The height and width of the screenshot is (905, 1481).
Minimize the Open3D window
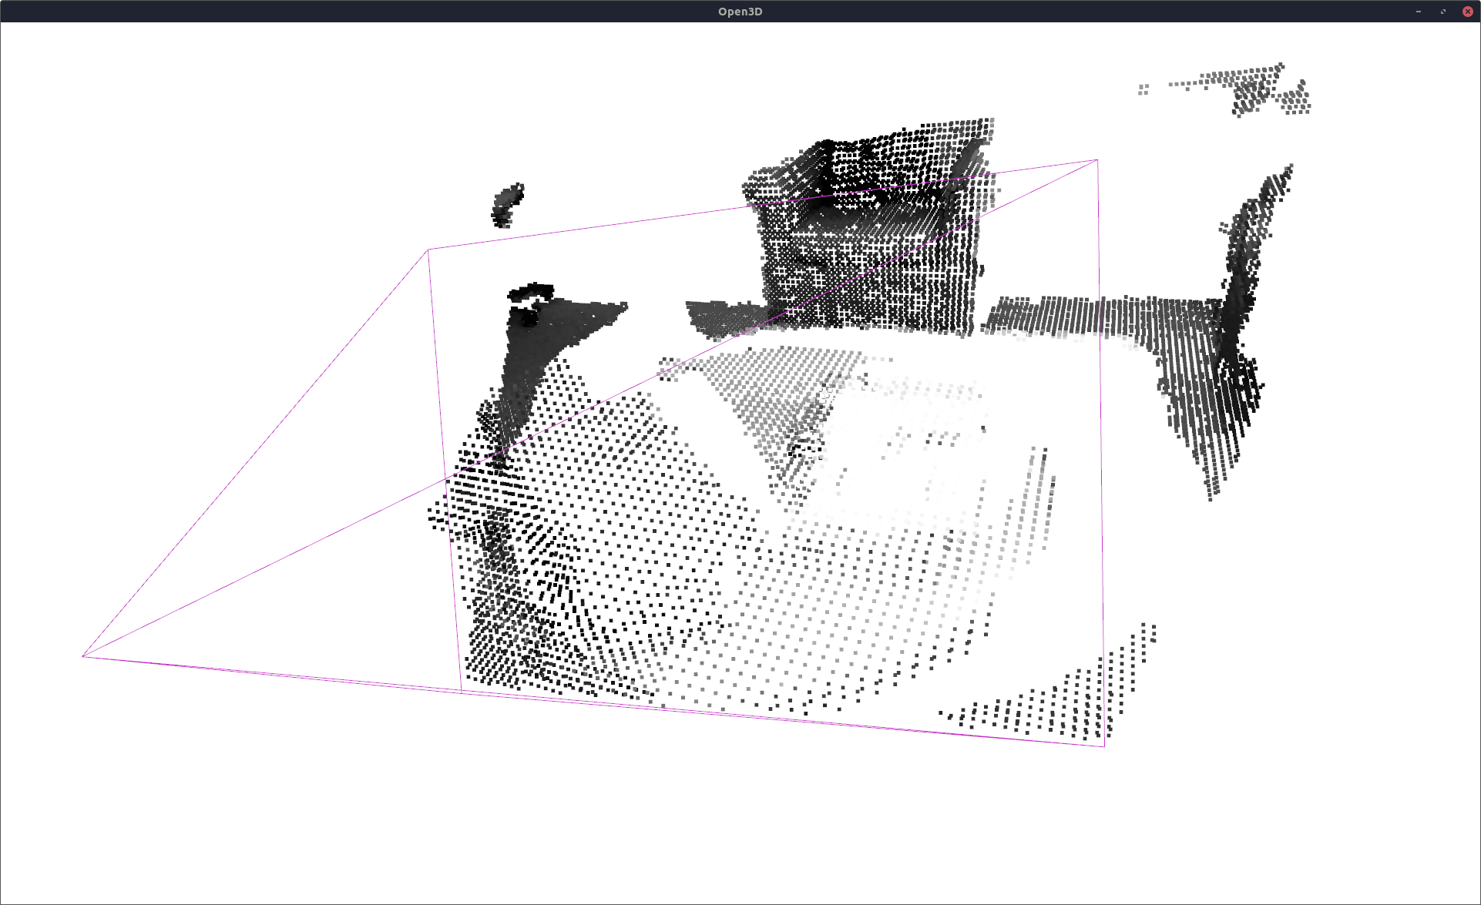point(1419,12)
